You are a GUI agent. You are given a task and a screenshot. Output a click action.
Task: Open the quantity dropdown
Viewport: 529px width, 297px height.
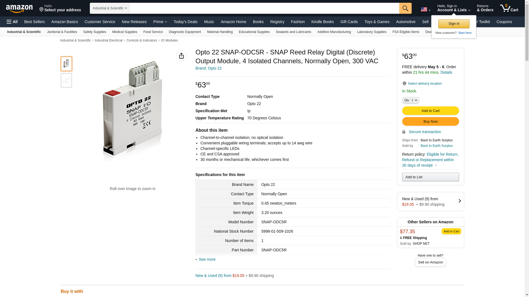pyautogui.click(x=410, y=100)
